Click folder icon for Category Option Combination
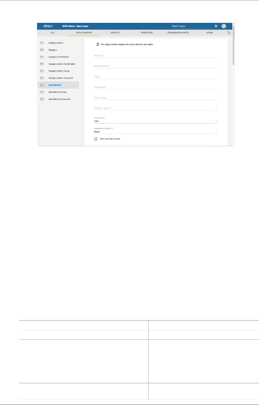This screenshot has width=259, height=405. tap(42, 64)
